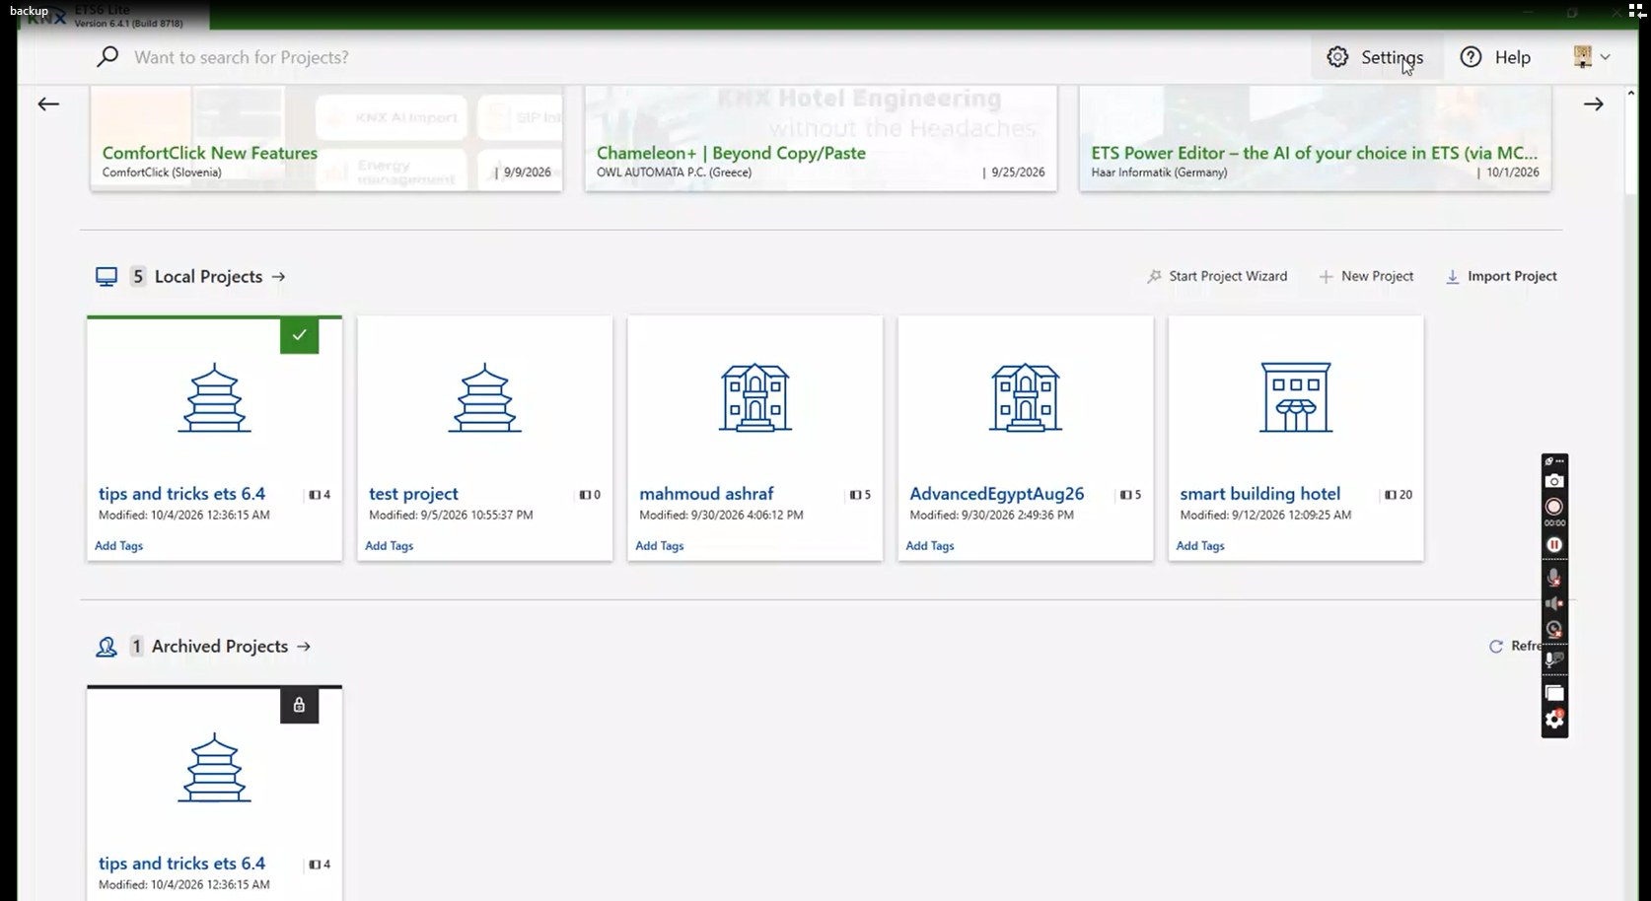This screenshot has height=901, width=1651.
Task: Click the hotel icon of smart building hotel
Action: [1296, 397]
